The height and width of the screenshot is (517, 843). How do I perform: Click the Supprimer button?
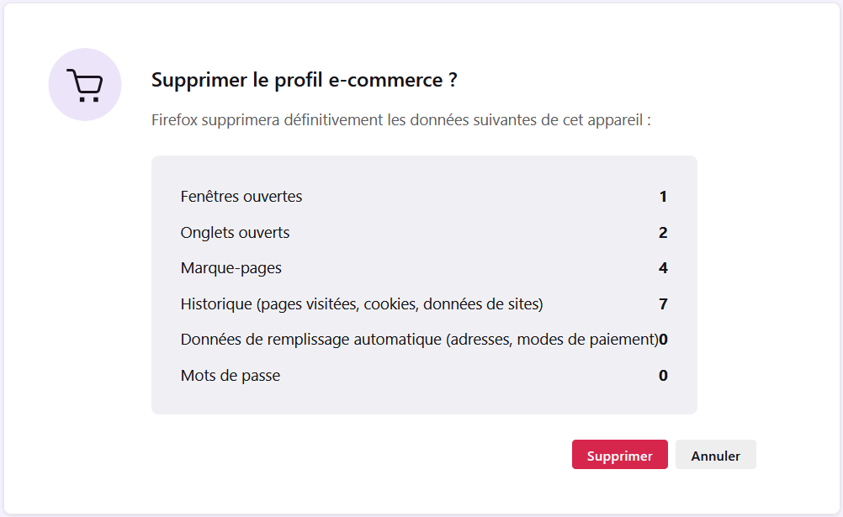pyautogui.click(x=620, y=455)
